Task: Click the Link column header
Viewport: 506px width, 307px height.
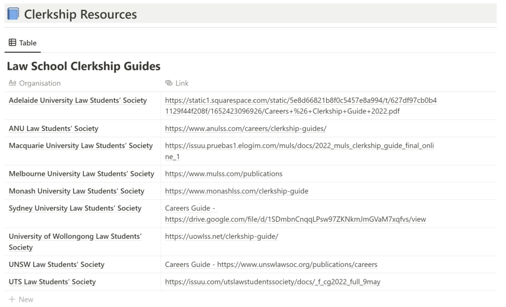Action: 176,83
